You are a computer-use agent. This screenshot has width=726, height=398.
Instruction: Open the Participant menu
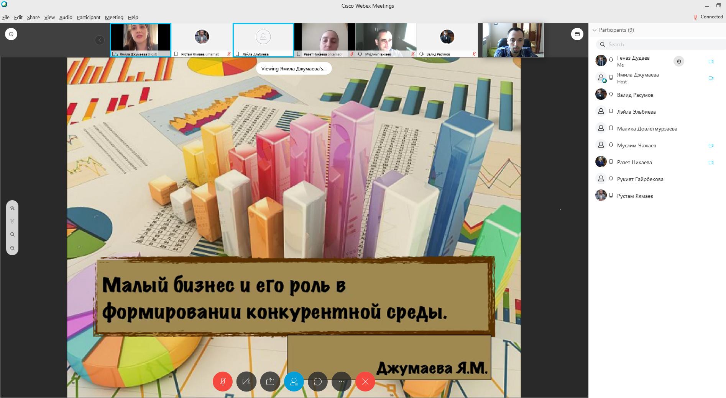[89, 17]
